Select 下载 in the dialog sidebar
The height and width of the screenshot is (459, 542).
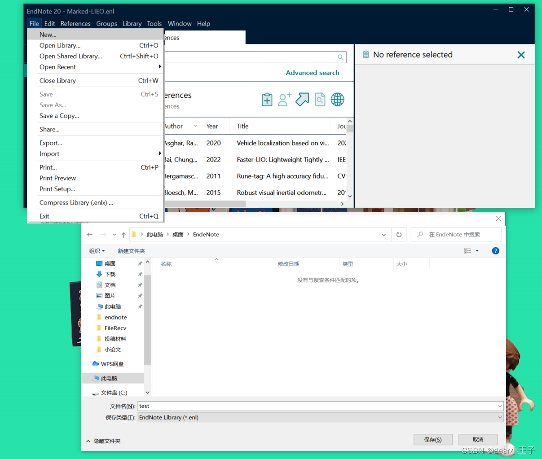[x=110, y=274]
